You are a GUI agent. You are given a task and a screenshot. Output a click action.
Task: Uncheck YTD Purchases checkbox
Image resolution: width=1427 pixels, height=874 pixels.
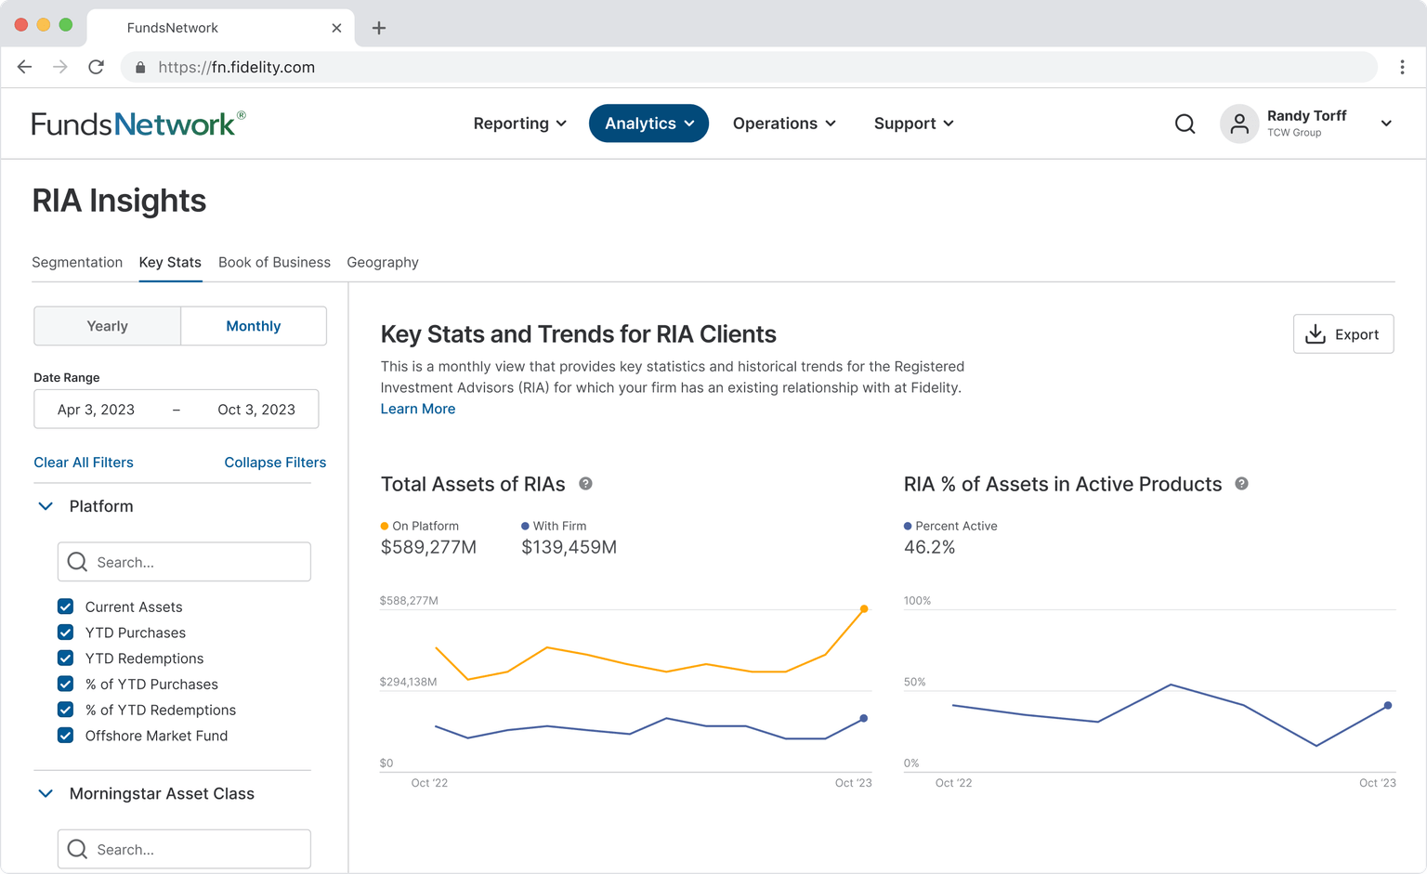pyautogui.click(x=65, y=633)
